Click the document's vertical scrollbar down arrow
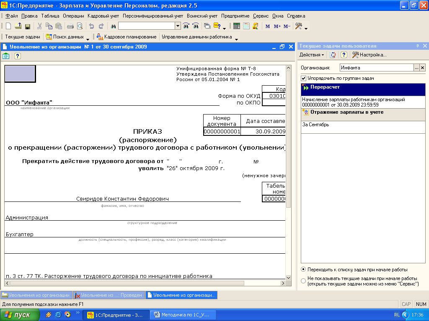 [288, 278]
